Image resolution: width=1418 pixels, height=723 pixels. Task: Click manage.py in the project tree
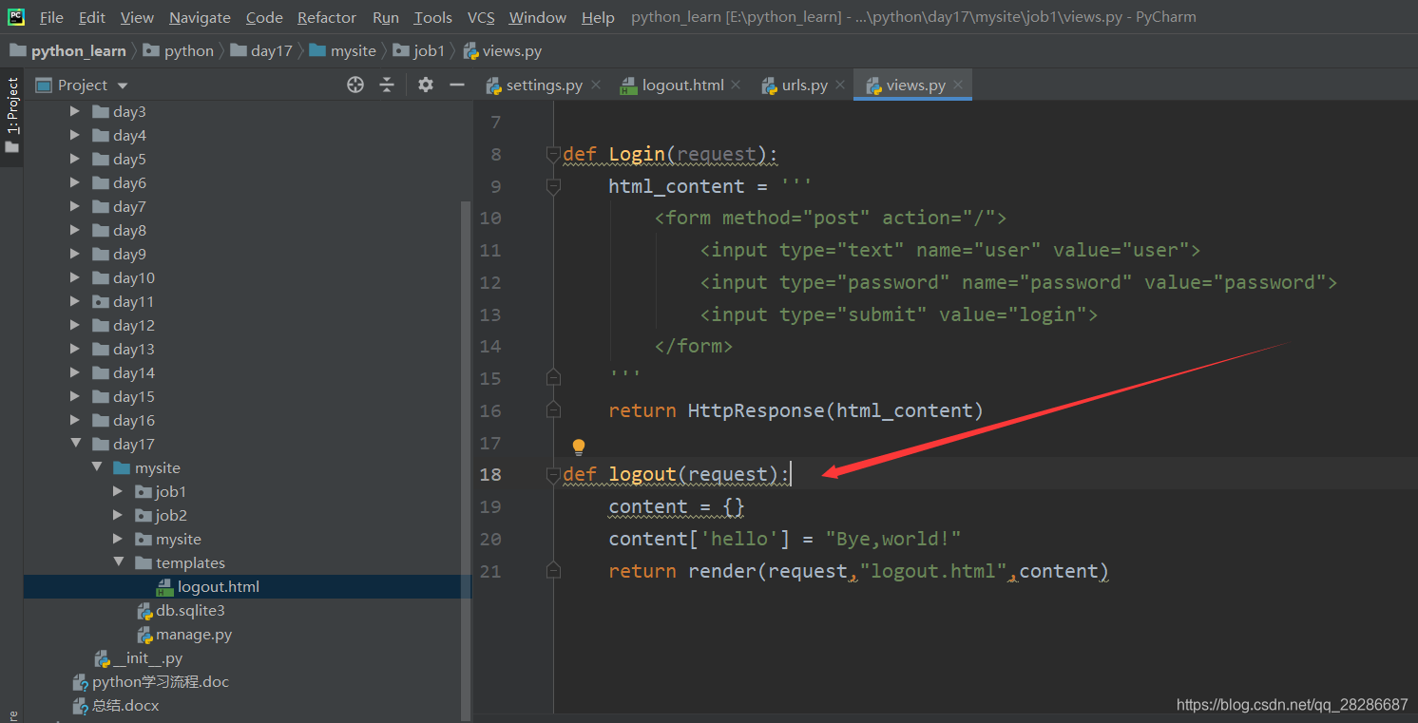pos(194,634)
